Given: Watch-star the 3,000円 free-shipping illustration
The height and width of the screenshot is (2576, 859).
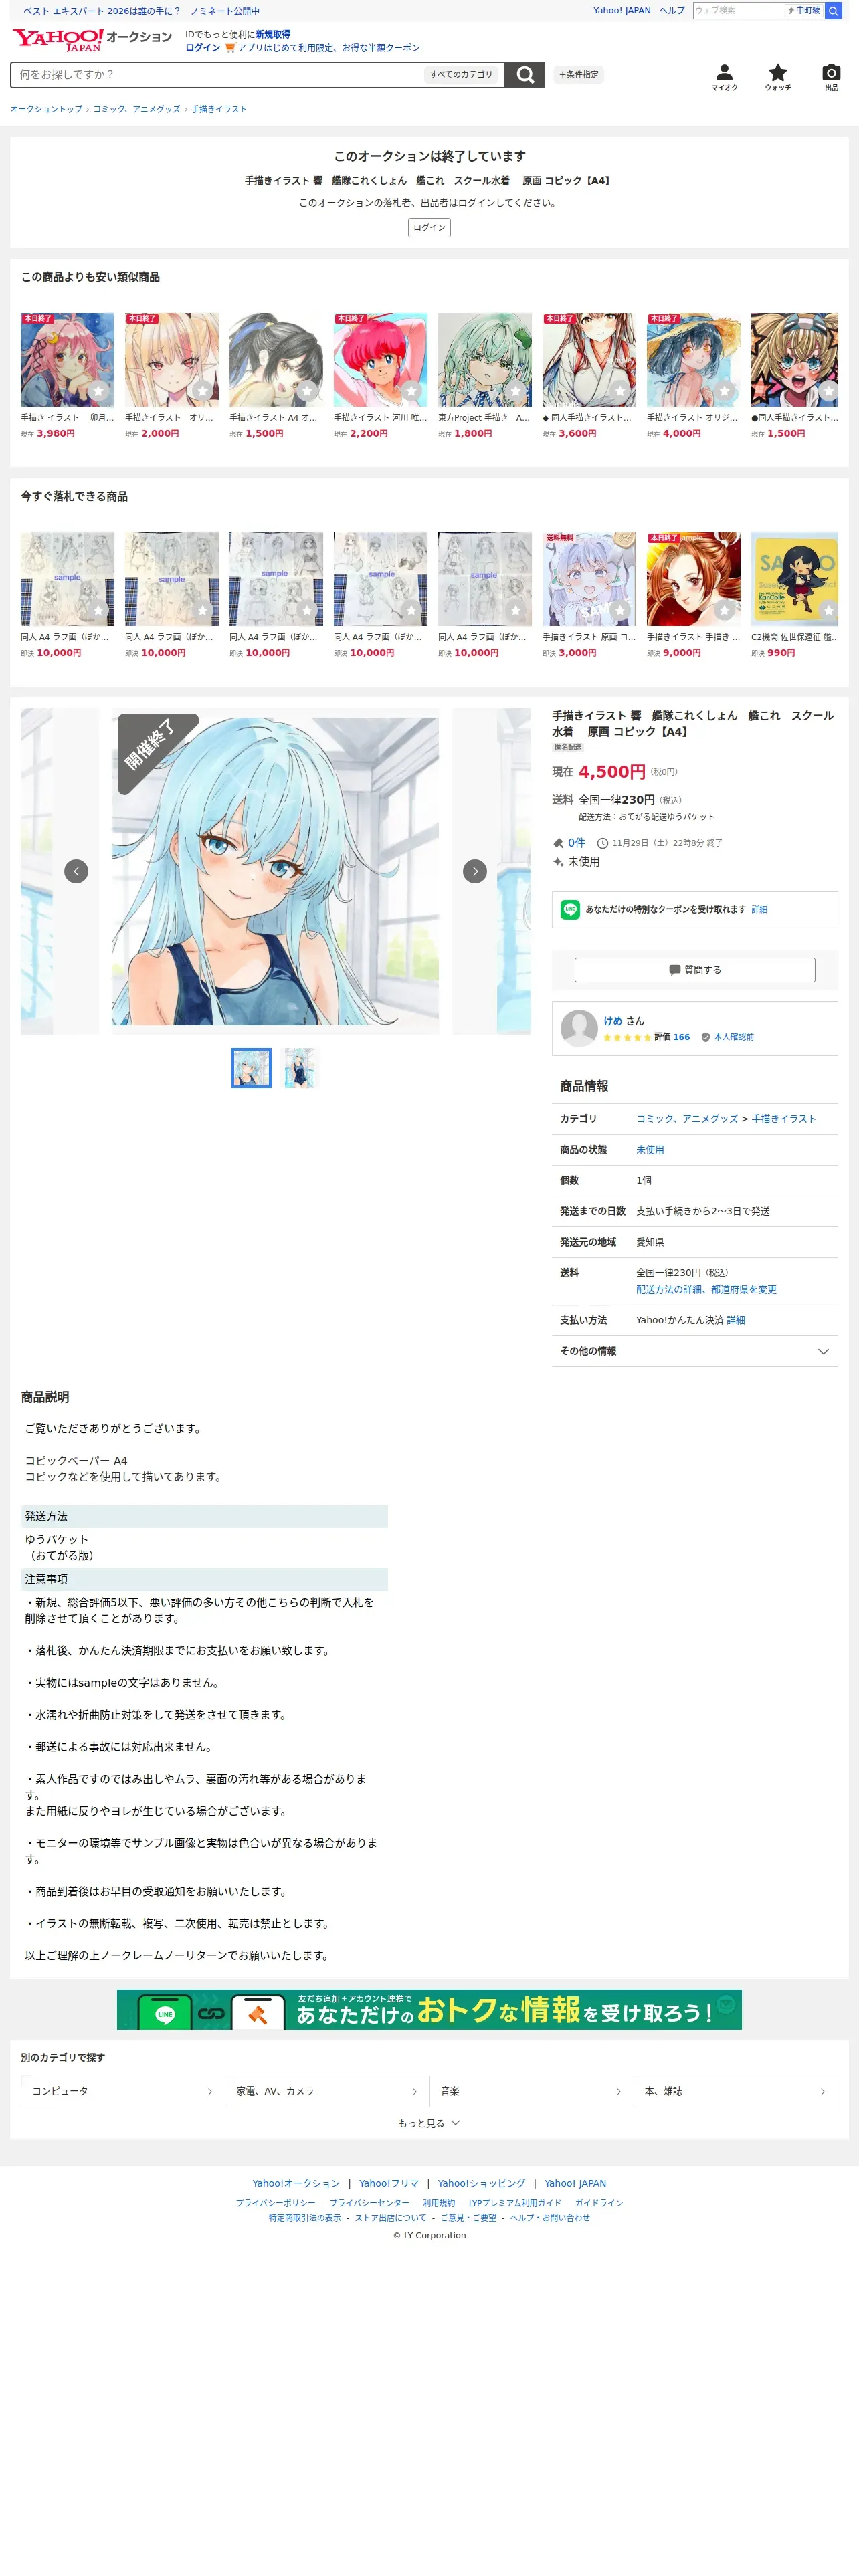Looking at the screenshot, I should [620, 609].
